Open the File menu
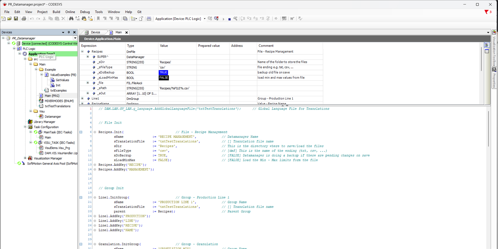The image size is (498, 249). click(7, 12)
